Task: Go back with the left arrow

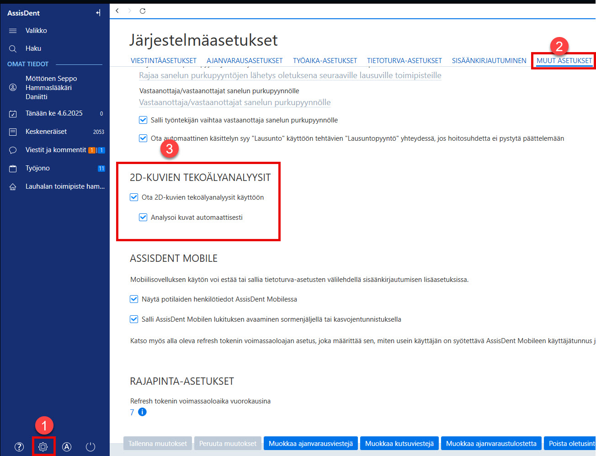Action: tap(117, 11)
